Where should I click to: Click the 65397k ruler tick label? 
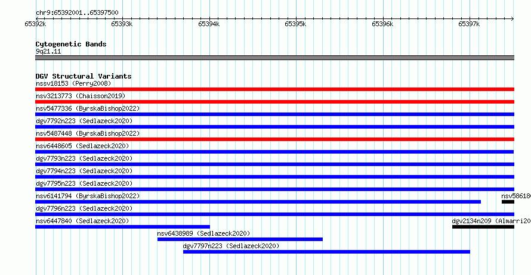click(x=469, y=24)
